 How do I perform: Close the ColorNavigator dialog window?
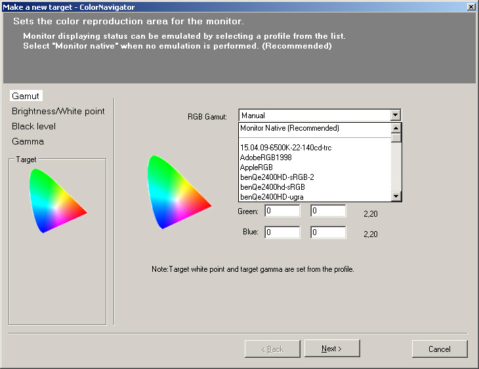point(471,7)
